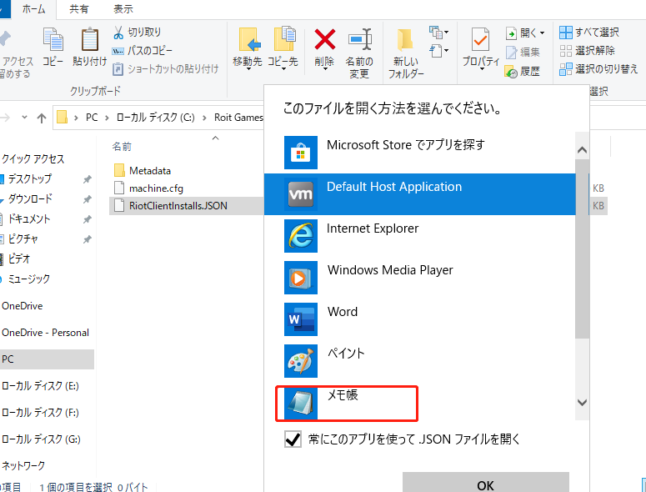This screenshot has height=492, width=646.
Task: Click the rename (名前の変更) icon
Action: (359, 40)
